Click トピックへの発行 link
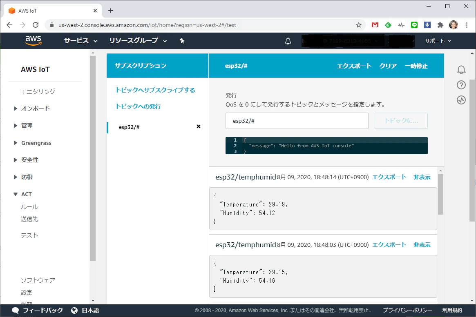This screenshot has height=317, width=476. pos(138,106)
